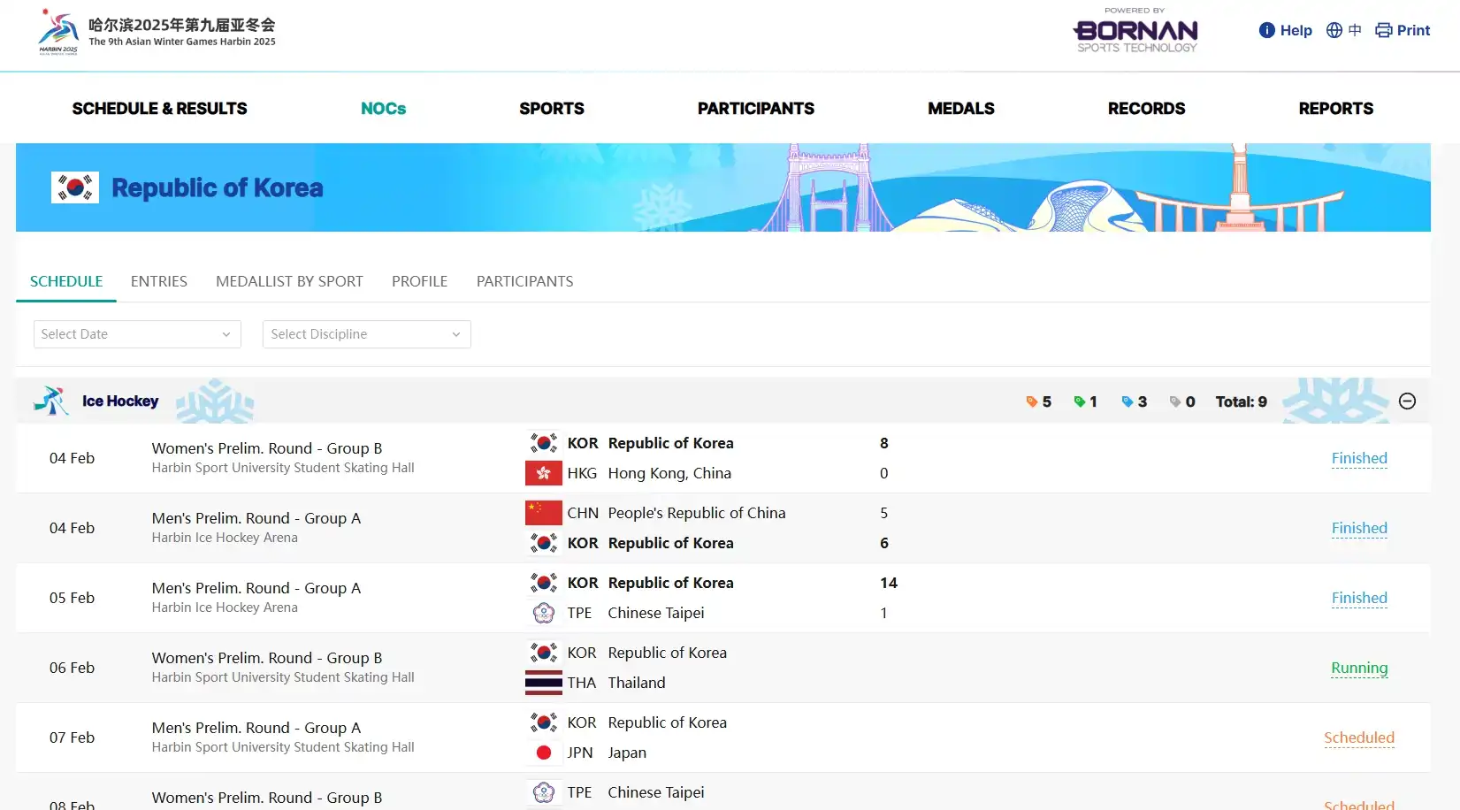Switch to the Participants sub-tab
Screen dimensions: 1460x810
pyautogui.click(x=524, y=281)
